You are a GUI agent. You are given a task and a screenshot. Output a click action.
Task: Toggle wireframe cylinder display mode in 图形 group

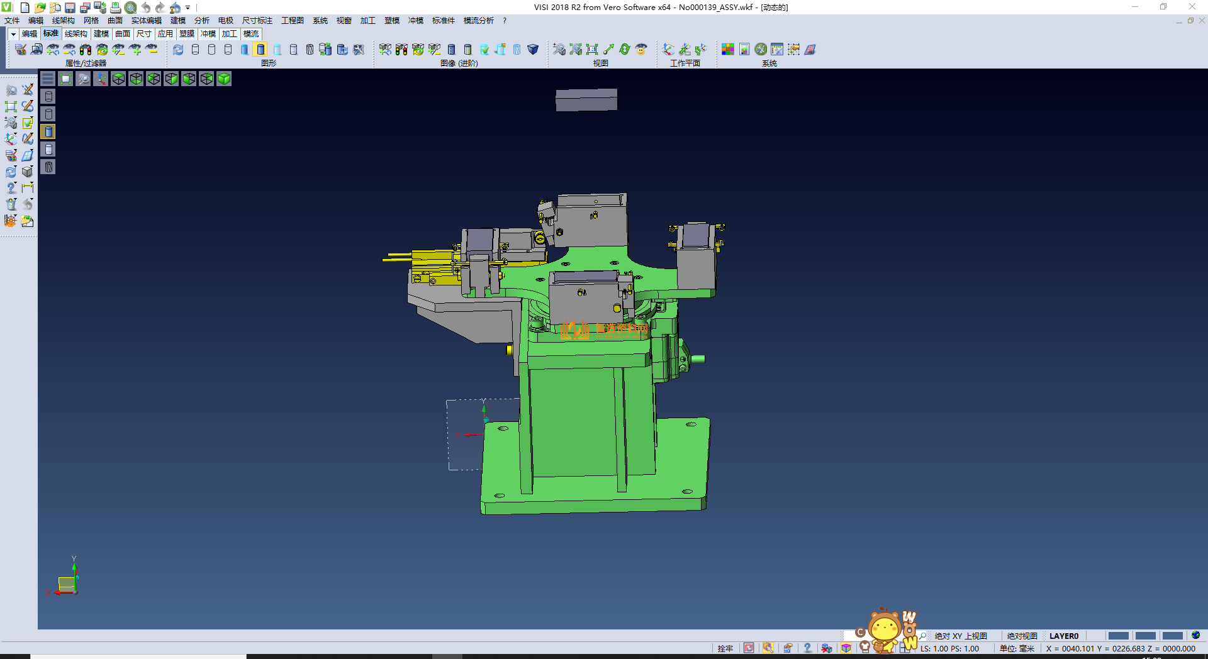point(195,50)
